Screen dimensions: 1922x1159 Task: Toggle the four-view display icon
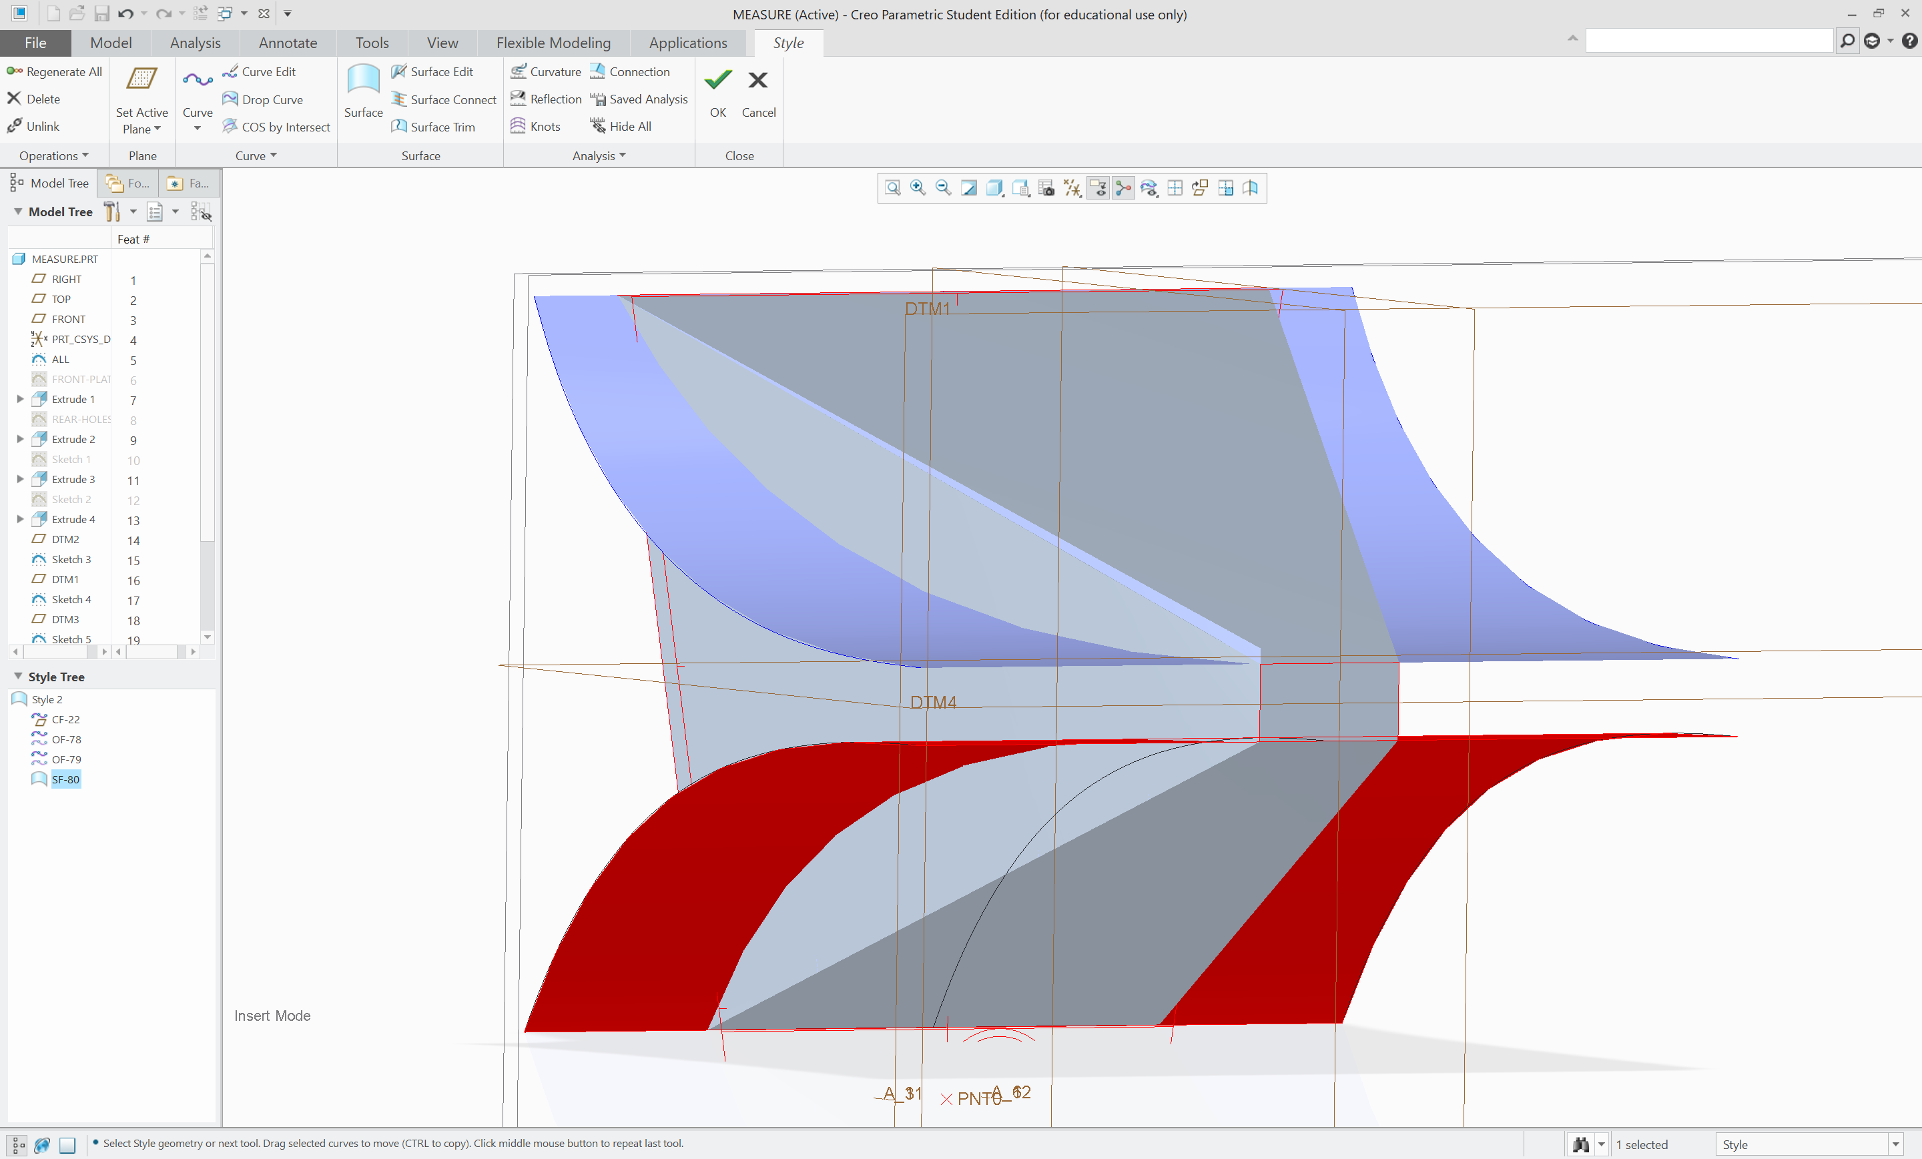1175,188
